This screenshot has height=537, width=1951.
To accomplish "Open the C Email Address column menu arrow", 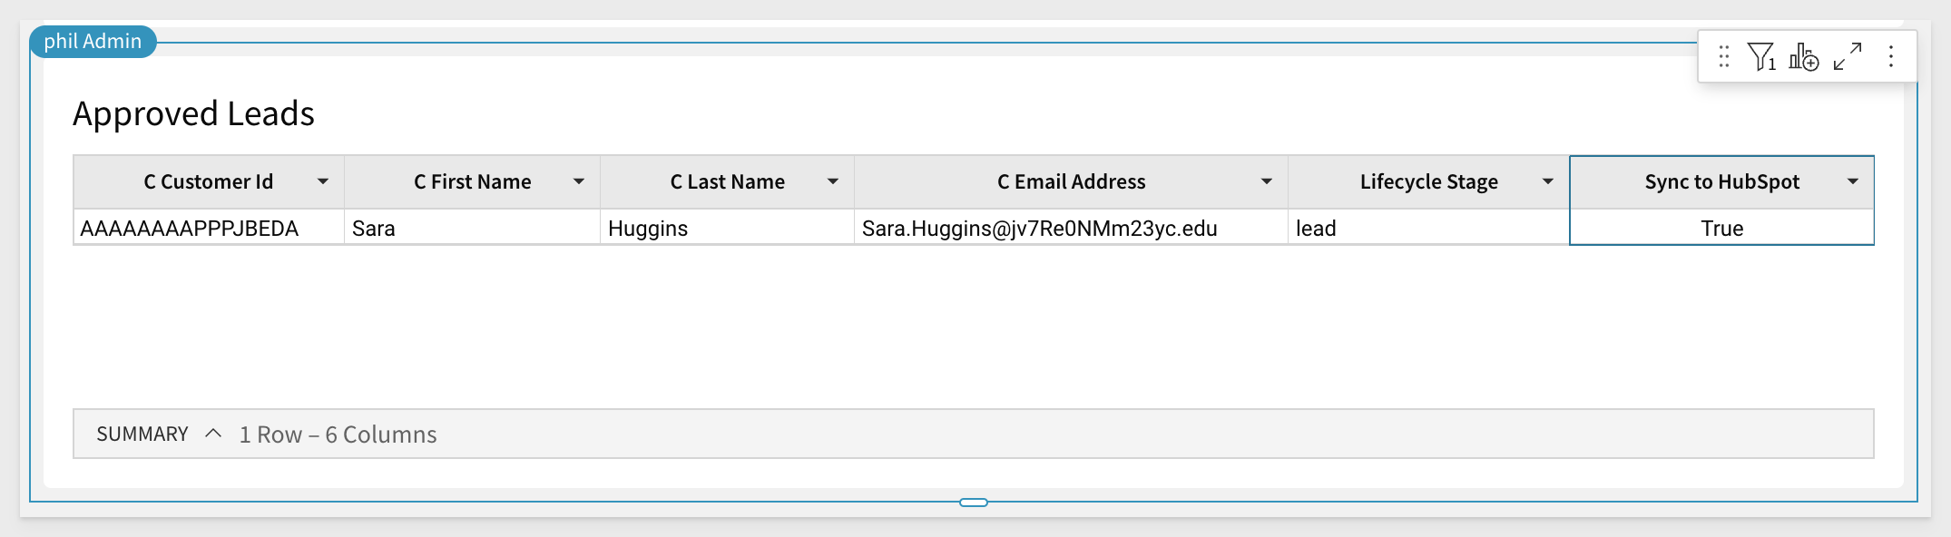I will click(x=1267, y=181).
